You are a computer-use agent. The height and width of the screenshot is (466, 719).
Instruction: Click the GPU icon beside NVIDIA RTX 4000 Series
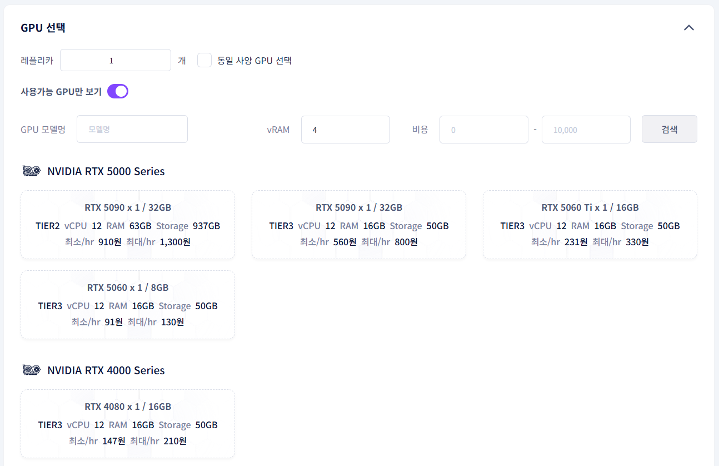click(31, 370)
